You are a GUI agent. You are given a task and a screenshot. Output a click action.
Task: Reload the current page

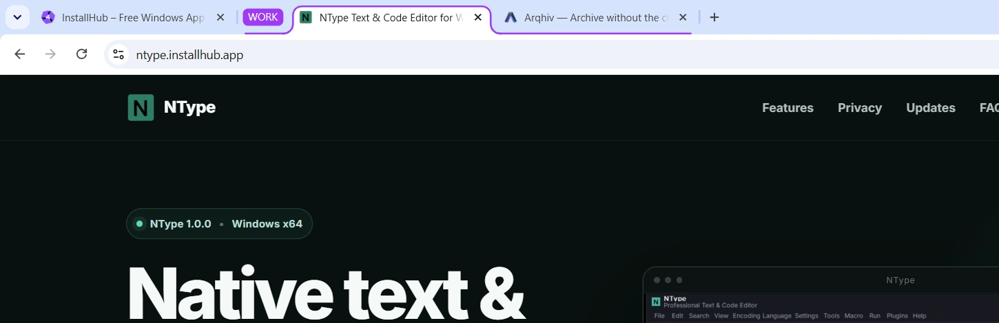point(81,54)
